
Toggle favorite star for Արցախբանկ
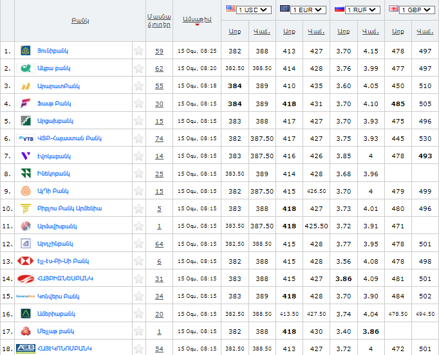pyautogui.click(x=138, y=121)
